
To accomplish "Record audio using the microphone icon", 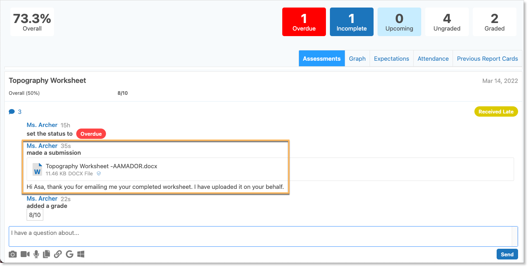I will click(36, 254).
